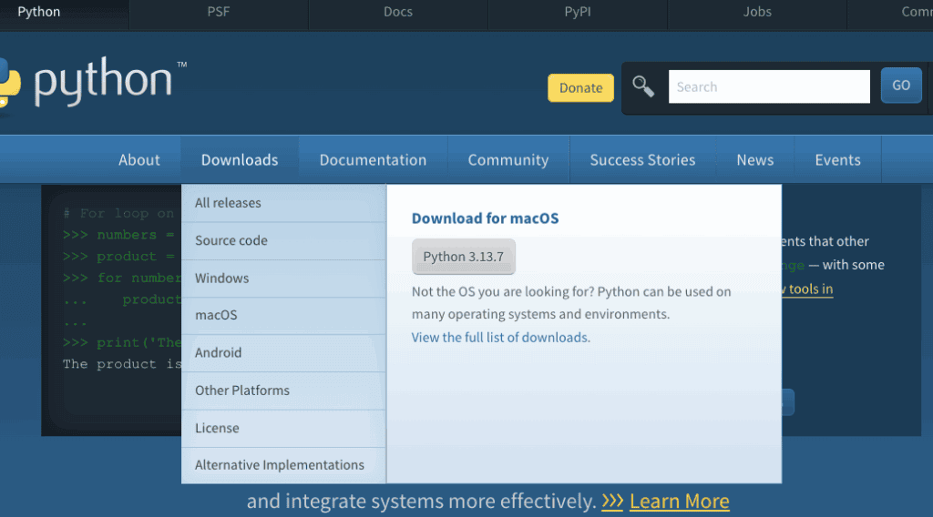Open the Community menu
933x517 pixels.
[508, 160]
